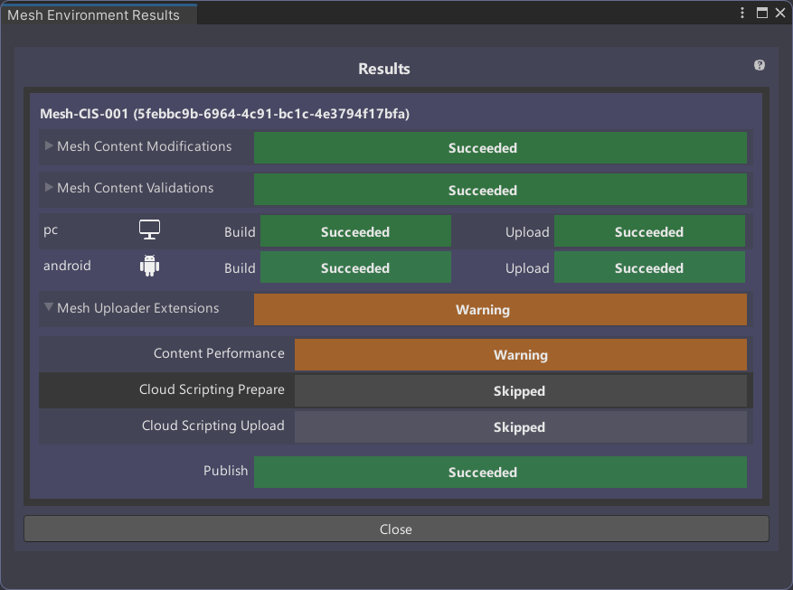Viewport: 793px width, 590px height.
Task: Click the Mesh-CIS-001 environment title
Action: (224, 115)
